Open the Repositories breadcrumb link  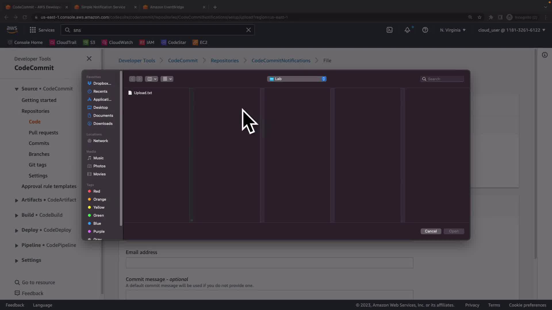(225, 61)
